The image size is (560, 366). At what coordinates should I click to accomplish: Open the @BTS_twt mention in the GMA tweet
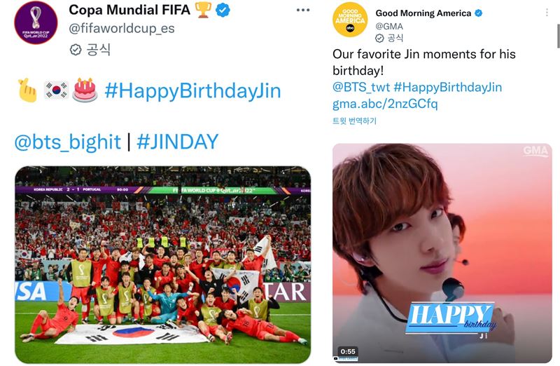tap(361, 87)
